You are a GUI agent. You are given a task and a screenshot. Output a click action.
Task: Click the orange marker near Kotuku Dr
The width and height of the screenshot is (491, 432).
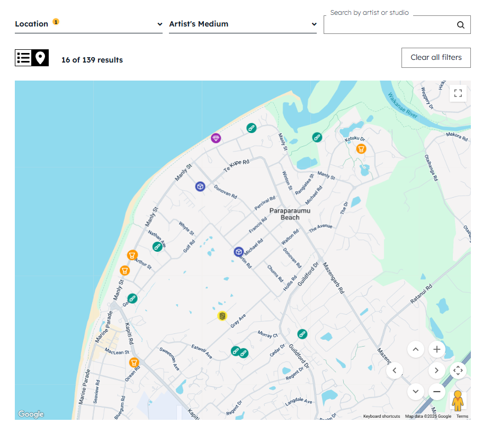tap(361, 148)
